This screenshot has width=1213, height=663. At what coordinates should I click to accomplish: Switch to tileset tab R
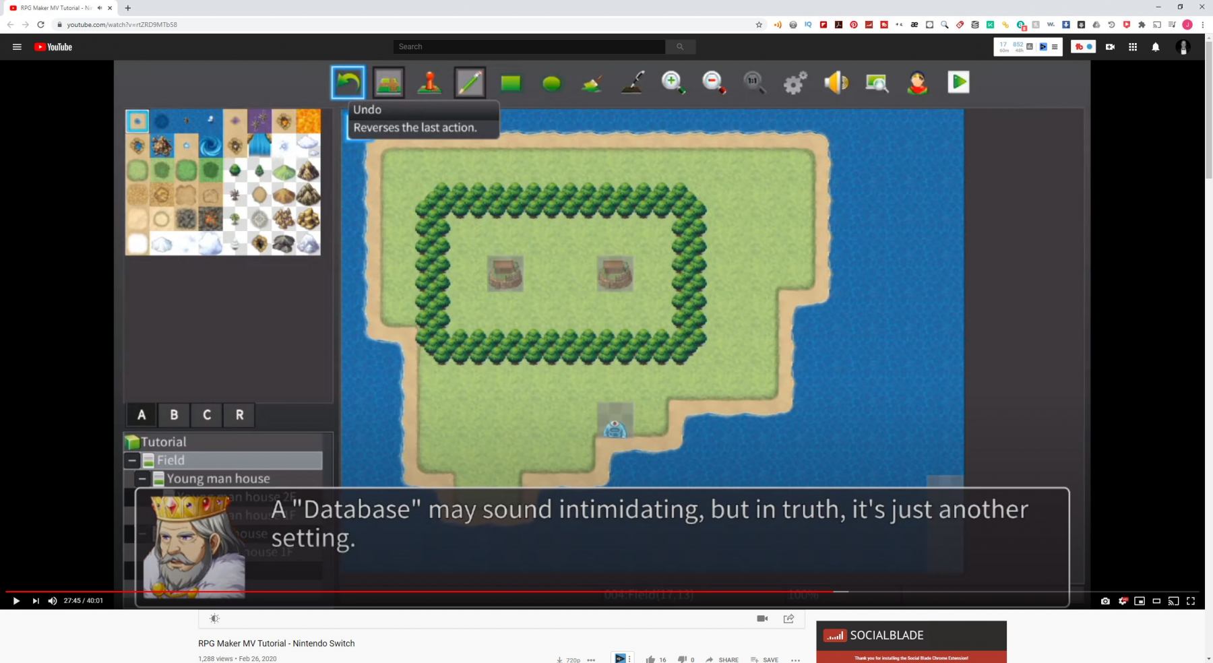tap(239, 415)
